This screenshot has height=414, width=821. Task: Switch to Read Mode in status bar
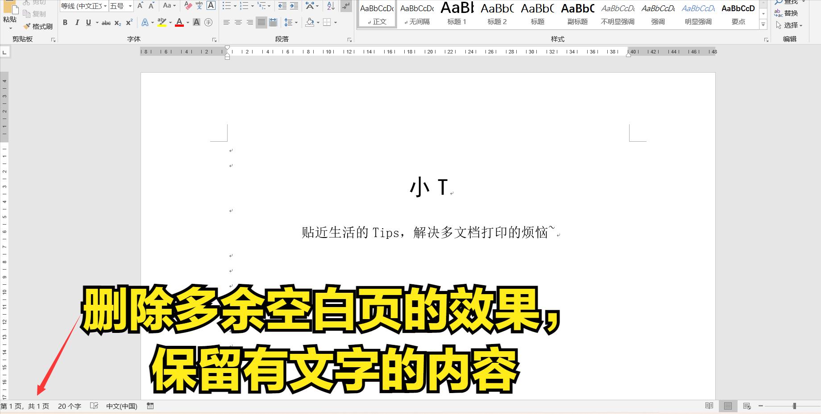point(709,406)
